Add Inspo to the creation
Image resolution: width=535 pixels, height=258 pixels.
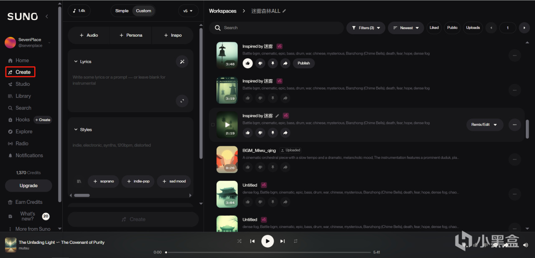pyautogui.click(x=173, y=35)
